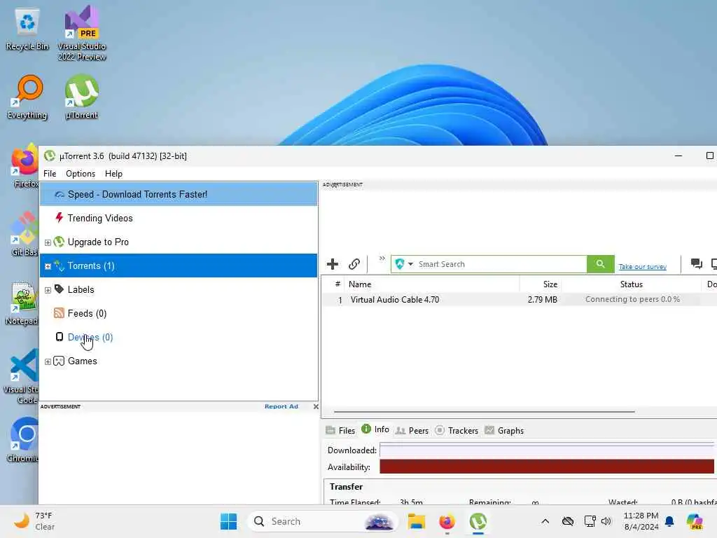The height and width of the screenshot is (538, 717).
Task: Click the red Availability bar
Action: coord(546,467)
